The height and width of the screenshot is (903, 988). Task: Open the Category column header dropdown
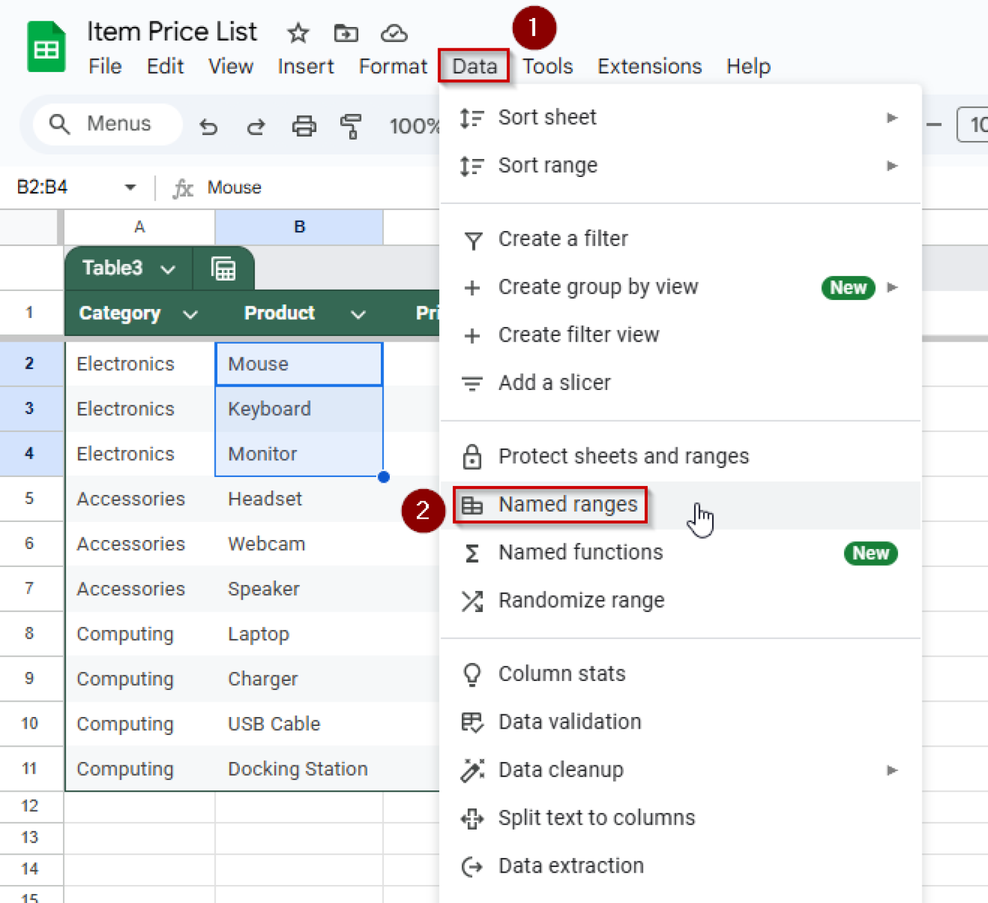(x=190, y=314)
